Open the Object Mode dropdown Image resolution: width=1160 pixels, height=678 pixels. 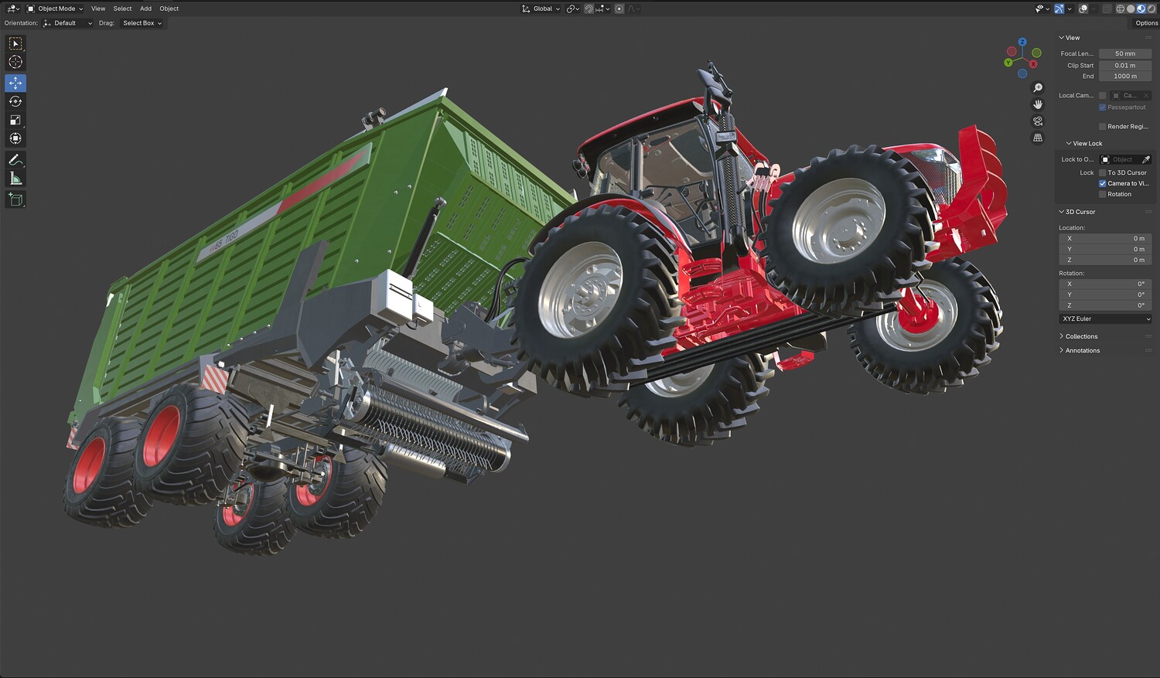[x=55, y=9]
